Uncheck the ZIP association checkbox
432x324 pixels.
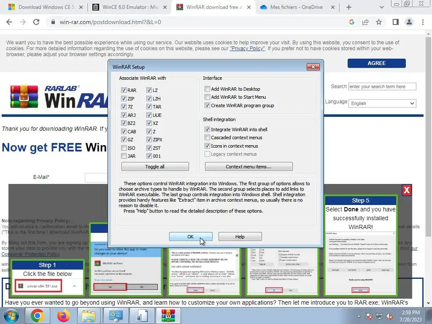click(124, 98)
